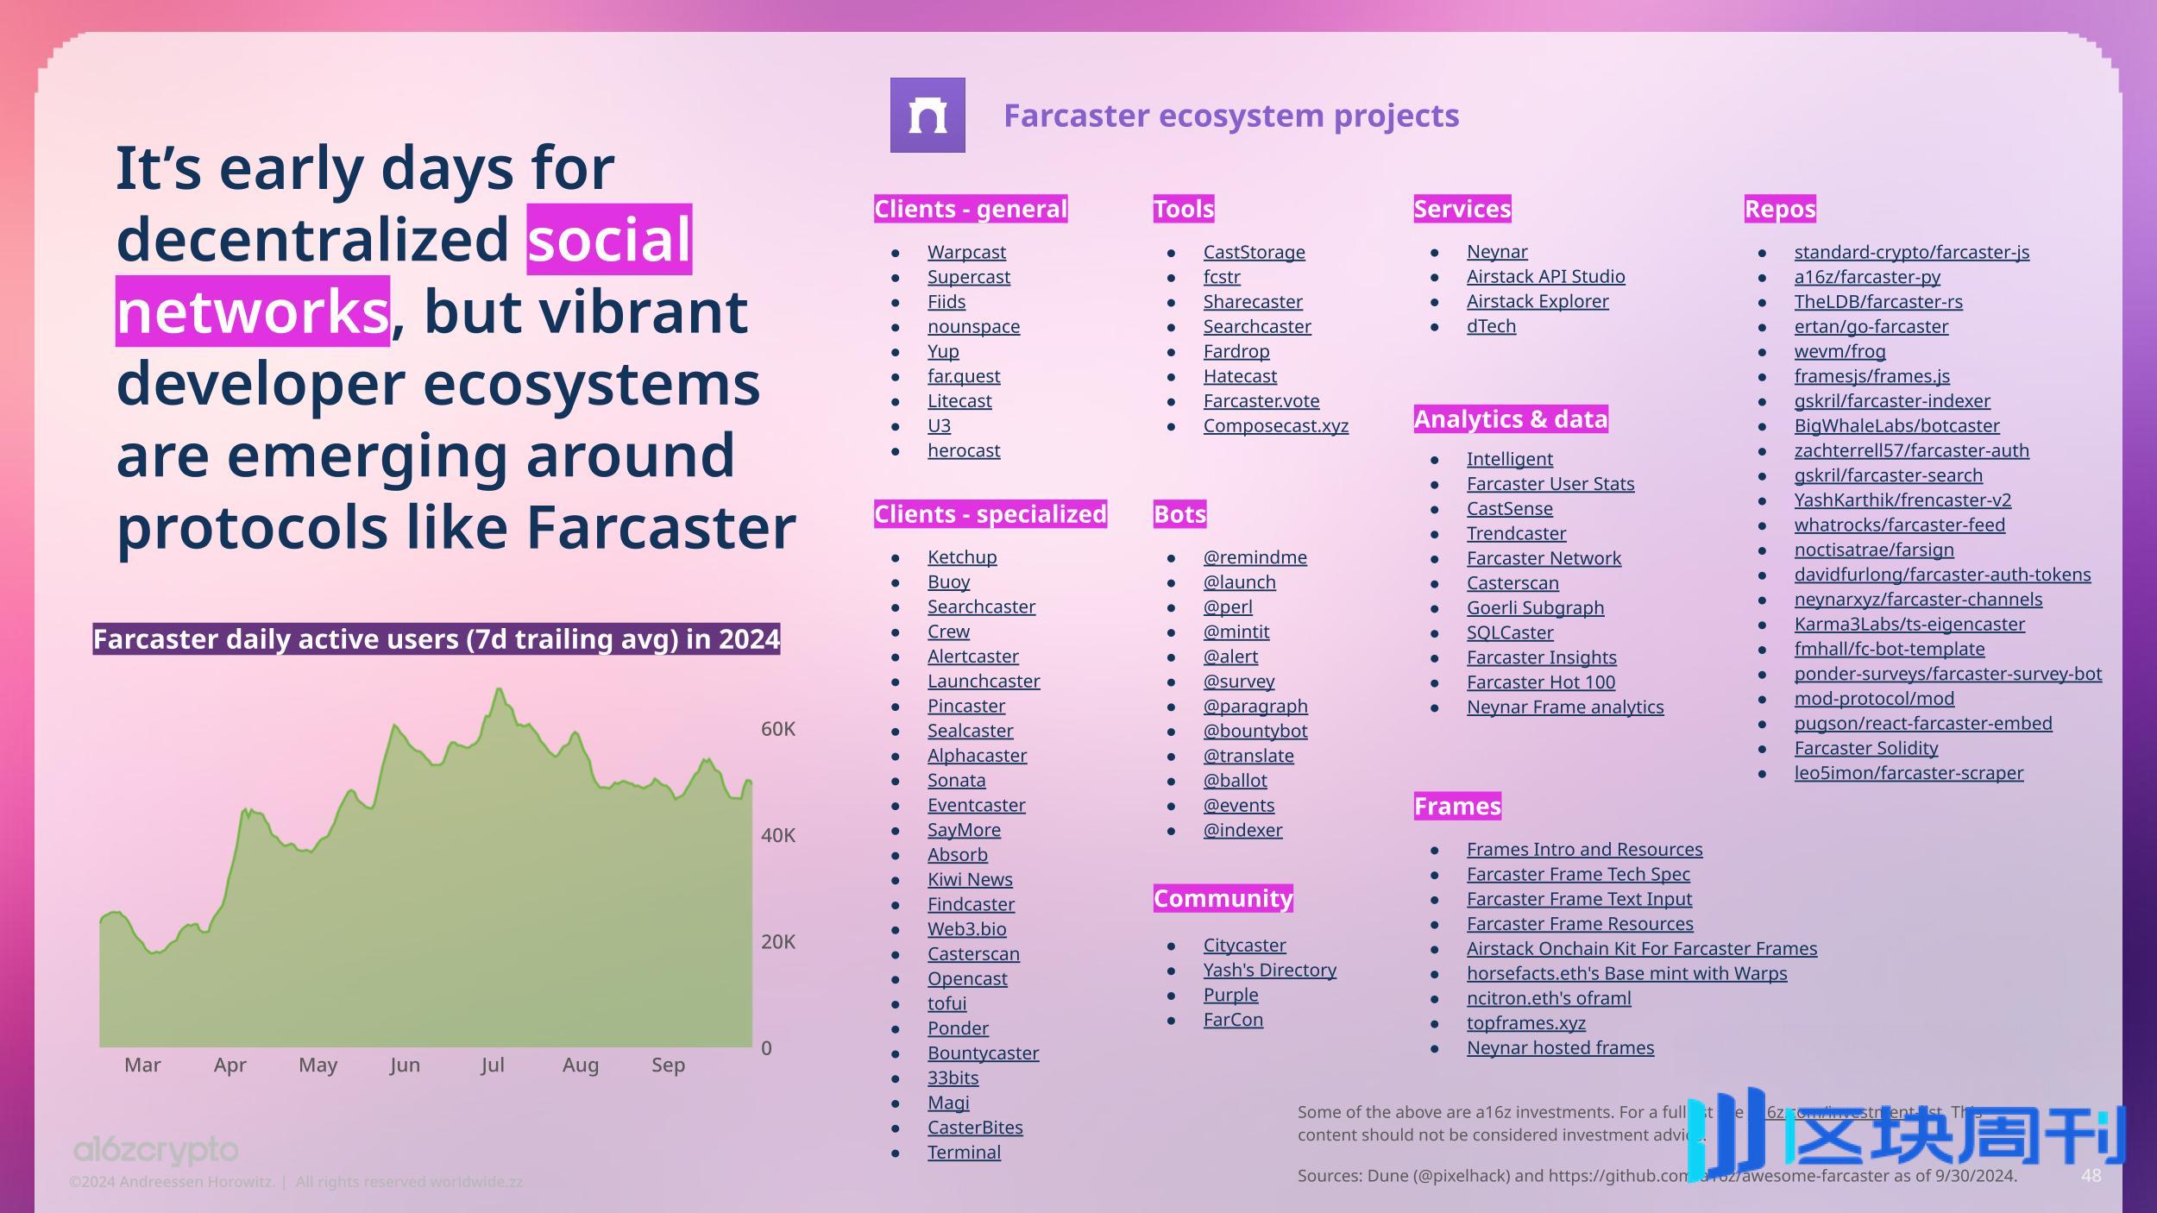Open the Neynar service link
The height and width of the screenshot is (1213, 2157).
[1497, 252]
